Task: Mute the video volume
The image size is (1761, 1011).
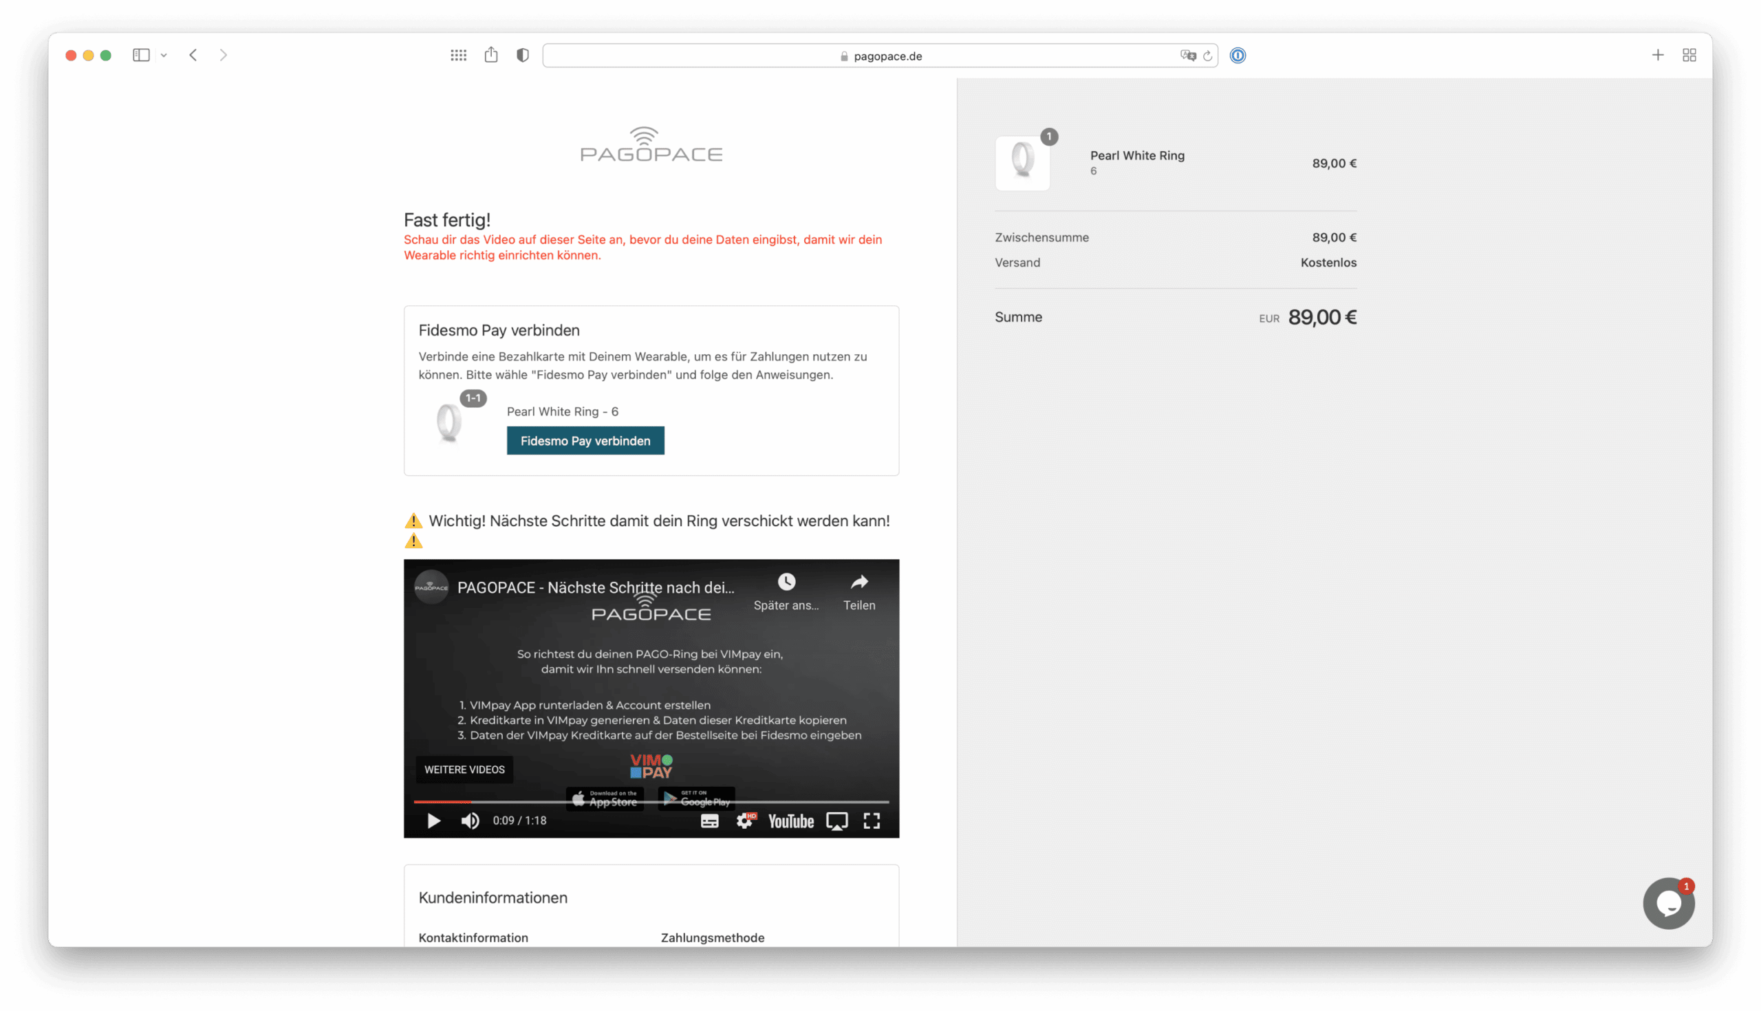Action: 470,820
